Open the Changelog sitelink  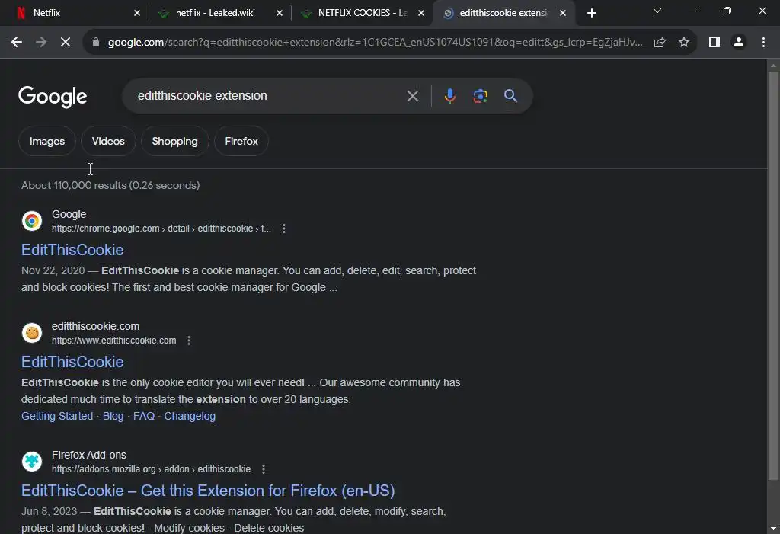(190, 416)
